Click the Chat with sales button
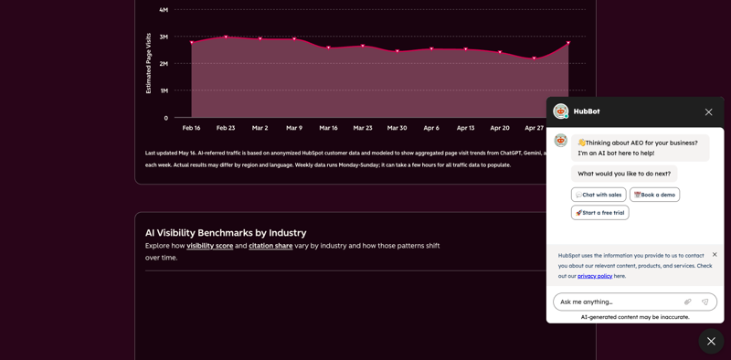 [599, 195]
